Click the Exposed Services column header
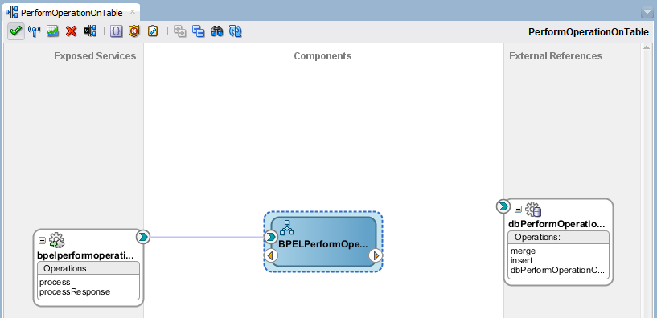Image resolution: width=657 pixels, height=318 pixels. [x=95, y=56]
